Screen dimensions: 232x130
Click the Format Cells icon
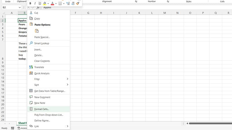pos(31,109)
